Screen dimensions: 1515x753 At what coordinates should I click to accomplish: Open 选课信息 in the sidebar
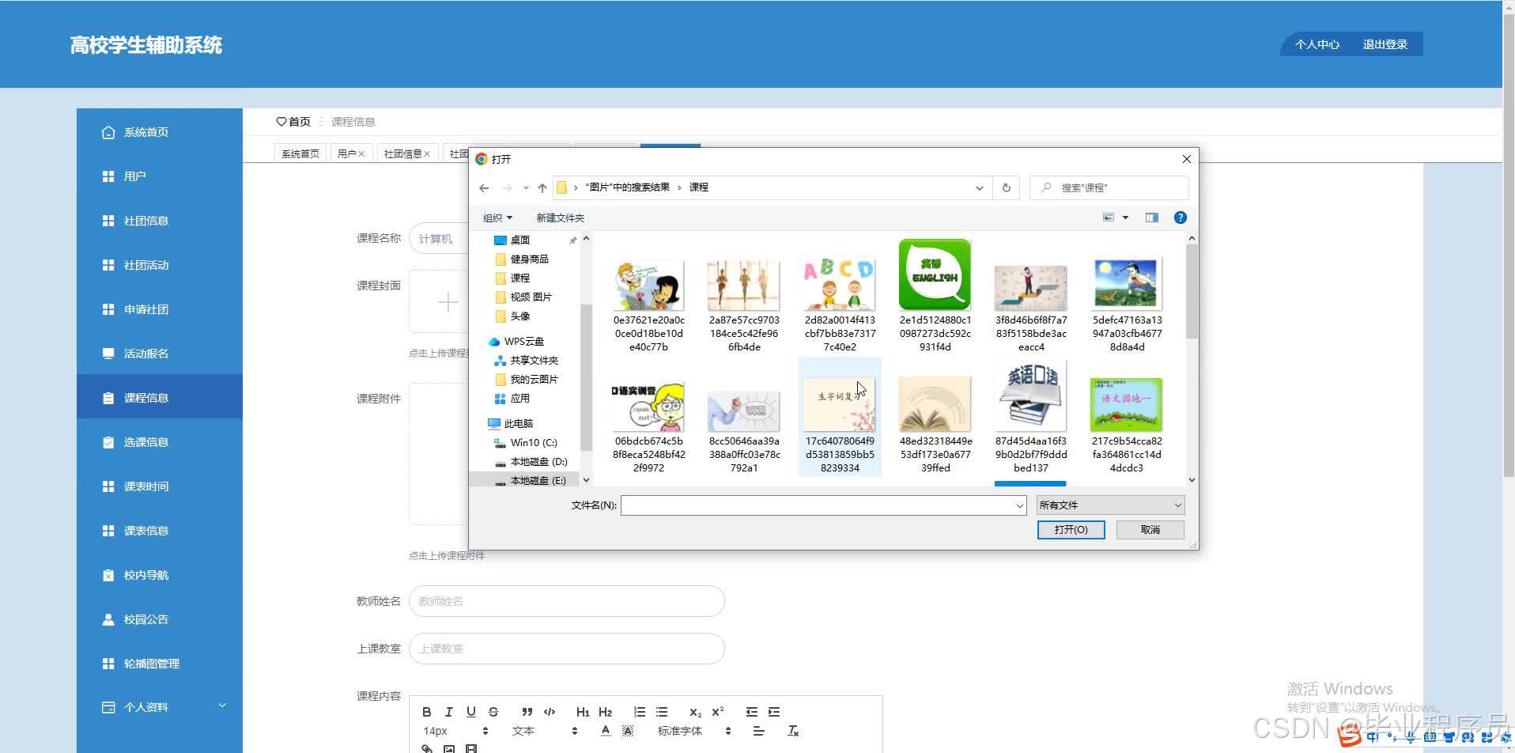tap(160, 442)
